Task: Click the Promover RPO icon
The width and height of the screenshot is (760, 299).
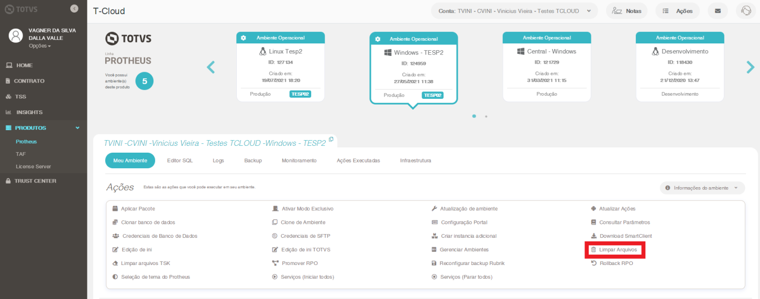Action: click(x=275, y=263)
